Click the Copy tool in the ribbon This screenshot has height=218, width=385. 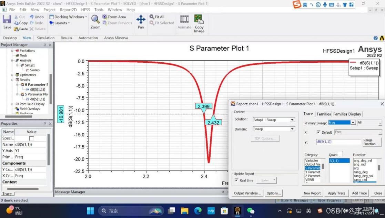(21, 23)
